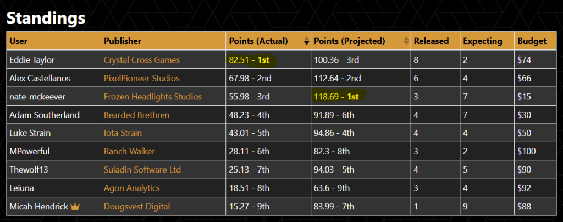Open the Bearded Brethren publisher link

[x=136, y=115]
